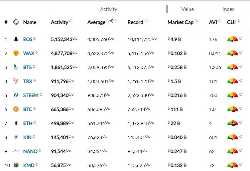Open the EOS coin link
The width and height of the screenshot is (250, 171).
coord(28,39)
